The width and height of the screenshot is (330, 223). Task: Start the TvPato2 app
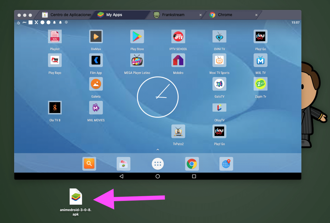point(178,131)
